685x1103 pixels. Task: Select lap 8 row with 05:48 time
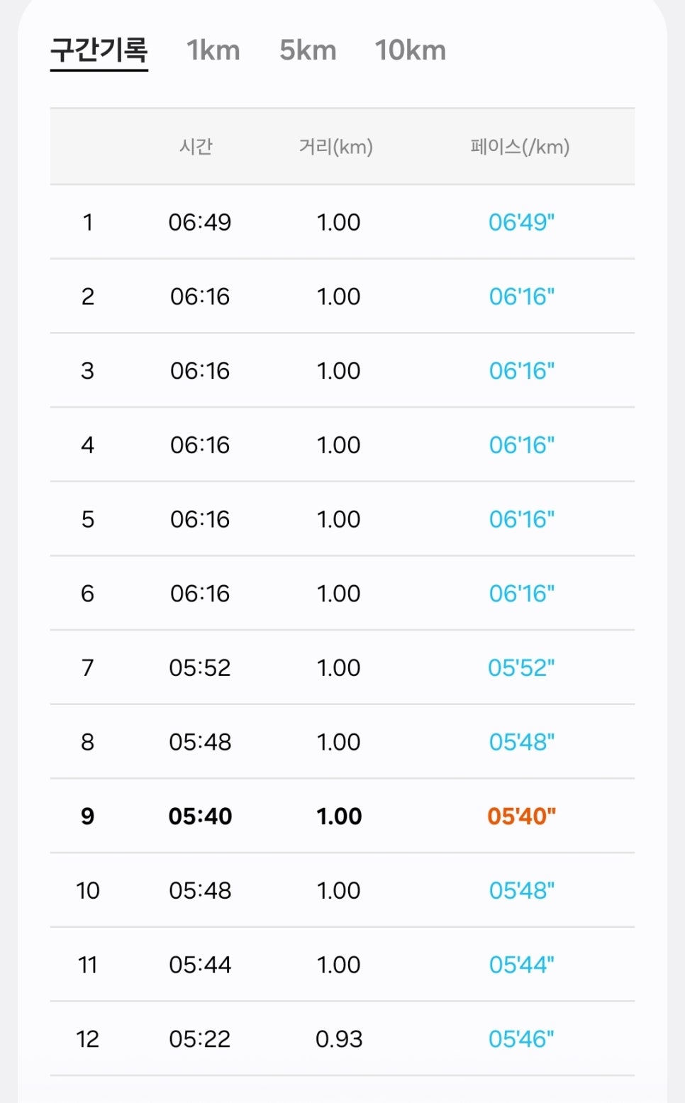point(342,742)
